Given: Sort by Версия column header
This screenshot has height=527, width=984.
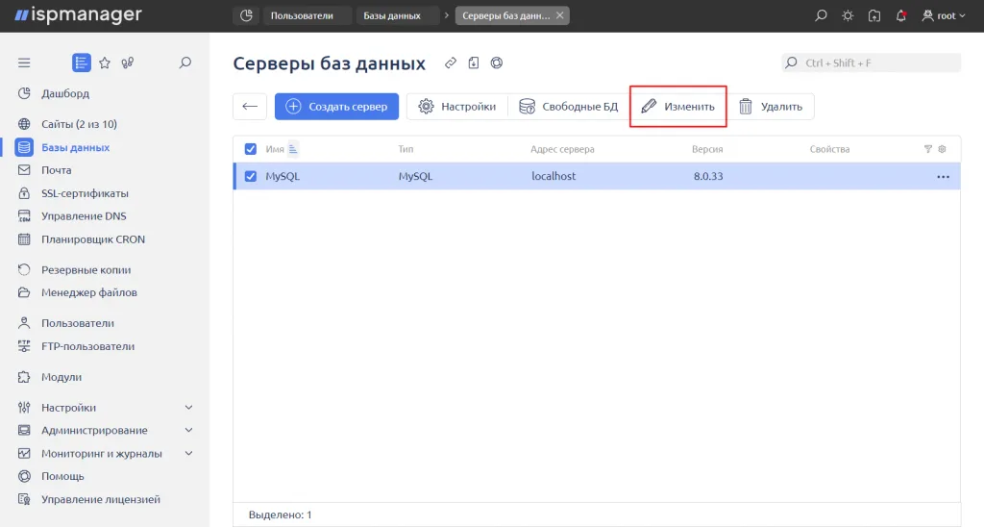Looking at the screenshot, I should point(707,149).
